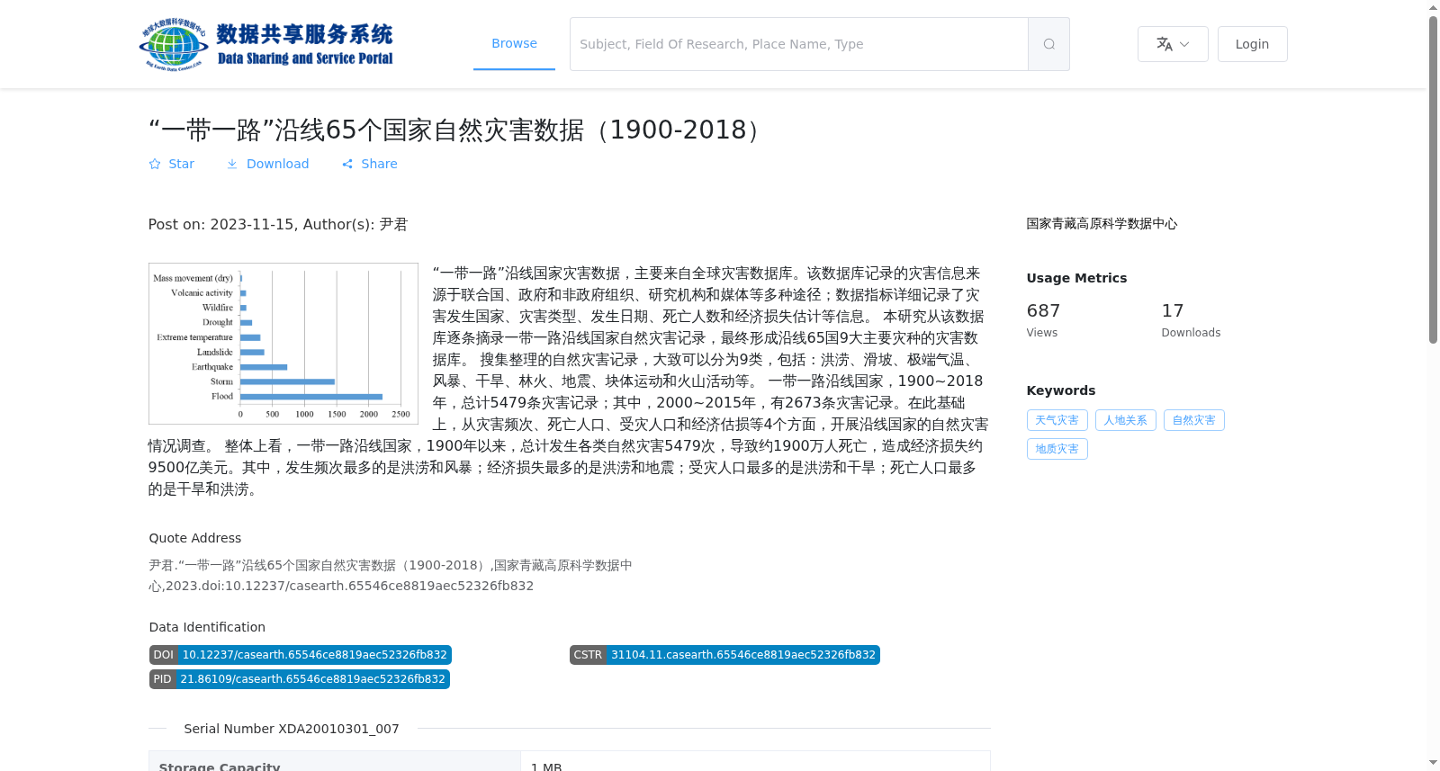Click the Share icon

pyautogui.click(x=347, y=164)
